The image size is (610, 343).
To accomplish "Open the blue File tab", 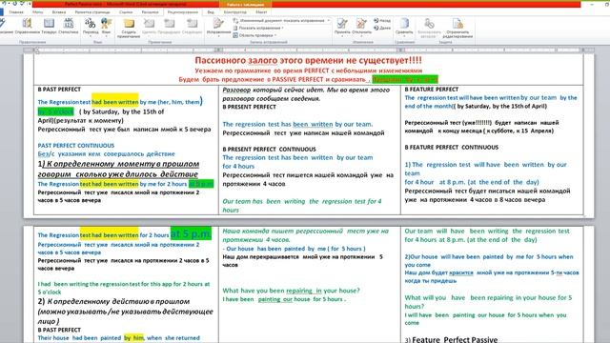I will tap(2, 12).
